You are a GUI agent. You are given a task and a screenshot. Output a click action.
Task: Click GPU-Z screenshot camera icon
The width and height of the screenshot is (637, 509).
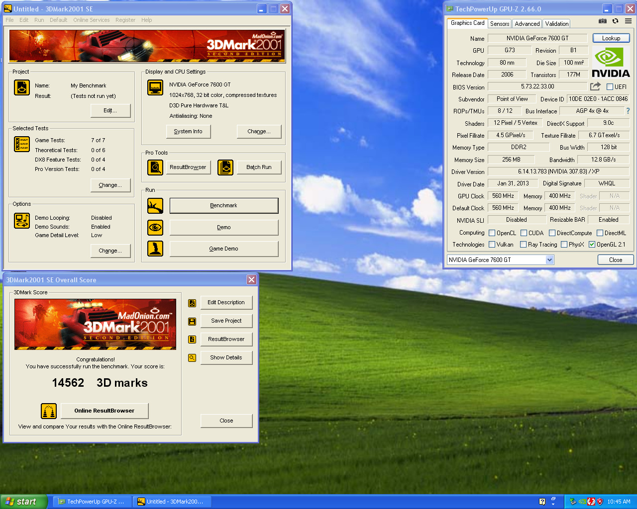602,21
